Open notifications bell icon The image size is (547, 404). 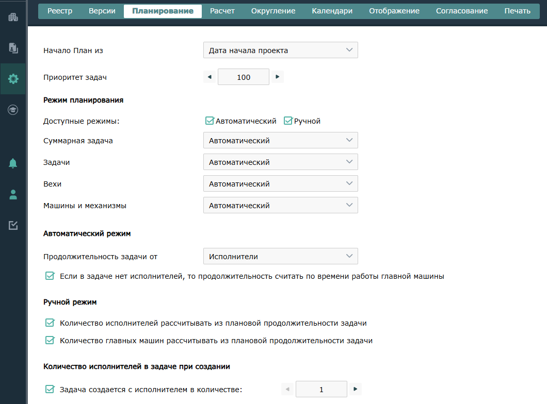click(13, 163)
